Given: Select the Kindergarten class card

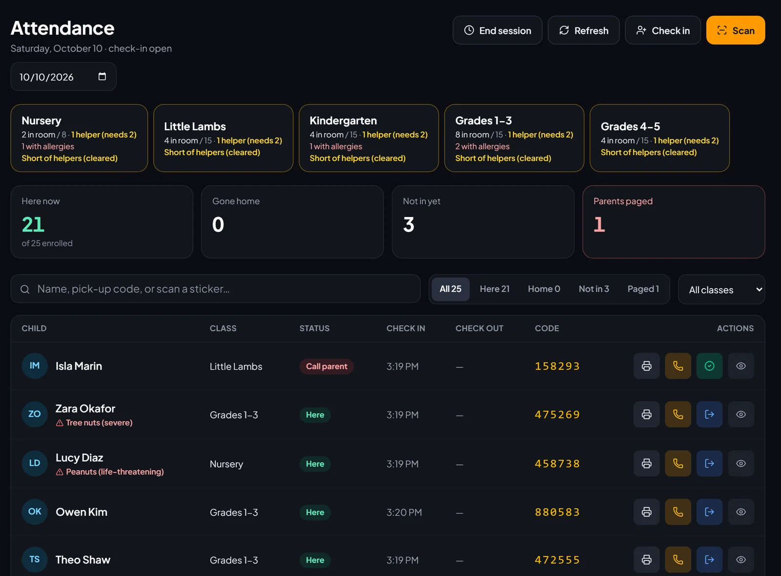Looking at the screenshot, I should pos(369,138).
